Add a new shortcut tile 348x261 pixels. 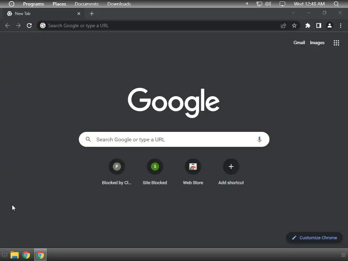click(231, 172)
